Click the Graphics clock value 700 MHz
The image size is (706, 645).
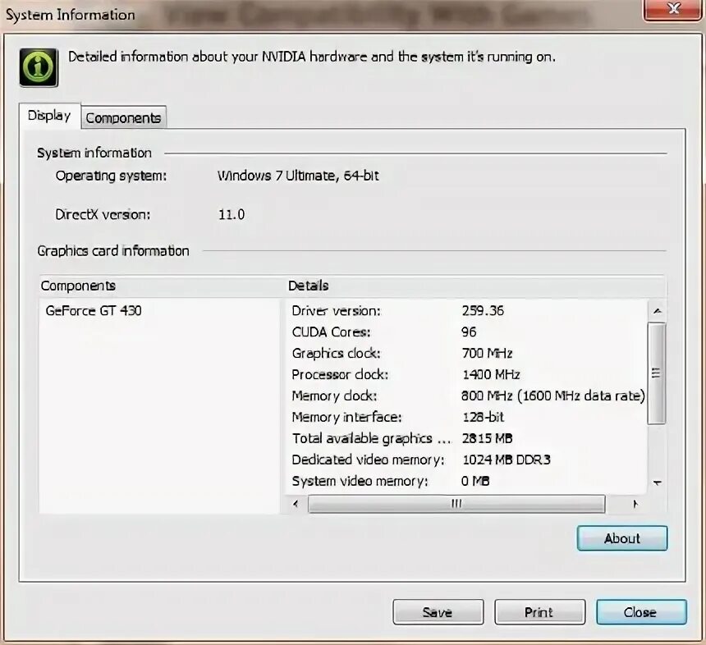coord(487,353)
